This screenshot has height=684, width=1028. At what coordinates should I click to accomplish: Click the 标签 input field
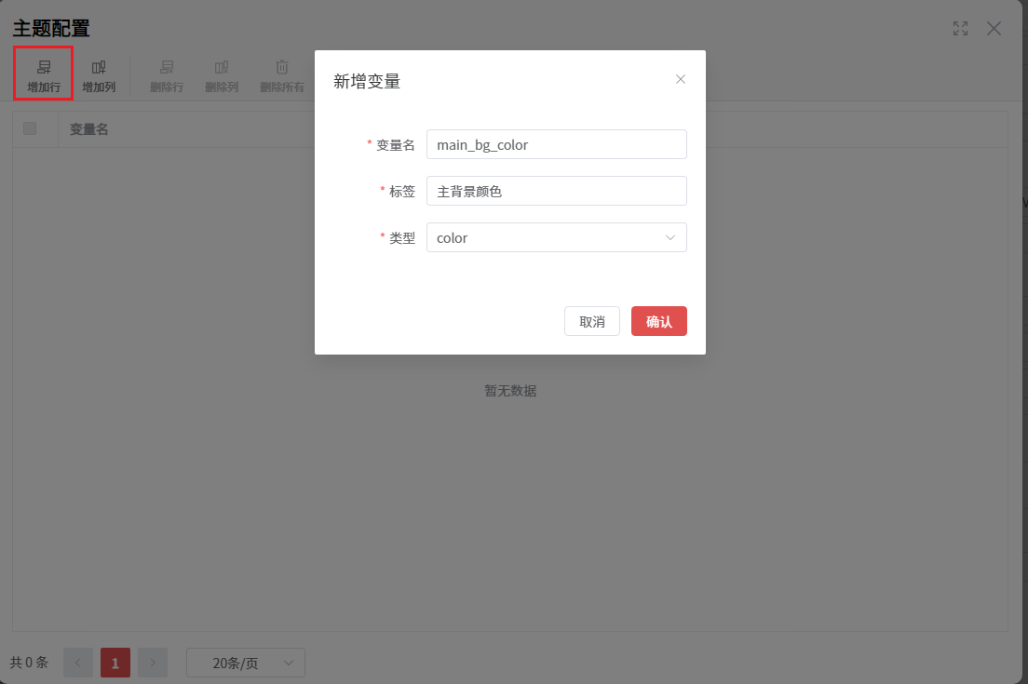[x=556, y=191]
